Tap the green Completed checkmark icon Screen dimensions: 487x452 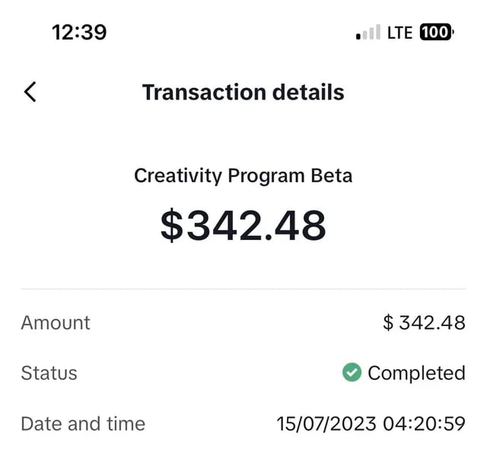coord(352,373)
